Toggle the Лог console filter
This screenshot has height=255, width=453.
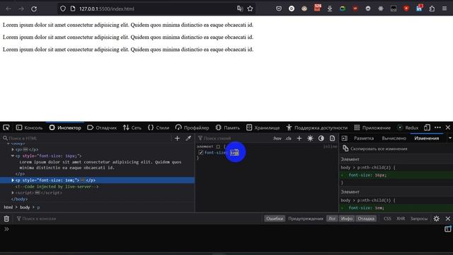[332, 219]
